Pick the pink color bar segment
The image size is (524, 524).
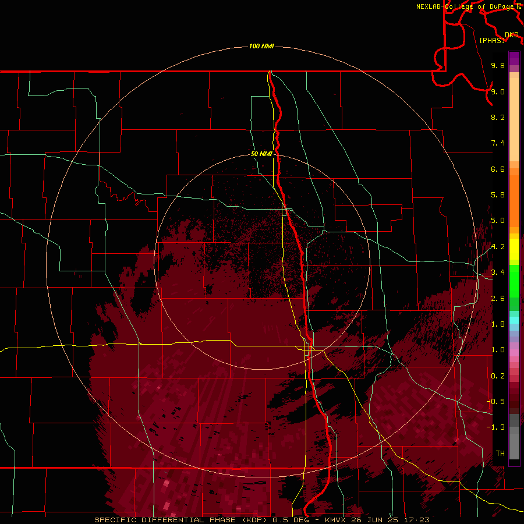(514, 353)
